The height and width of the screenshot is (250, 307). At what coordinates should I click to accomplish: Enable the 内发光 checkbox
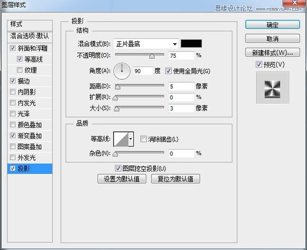click(13, 103)
